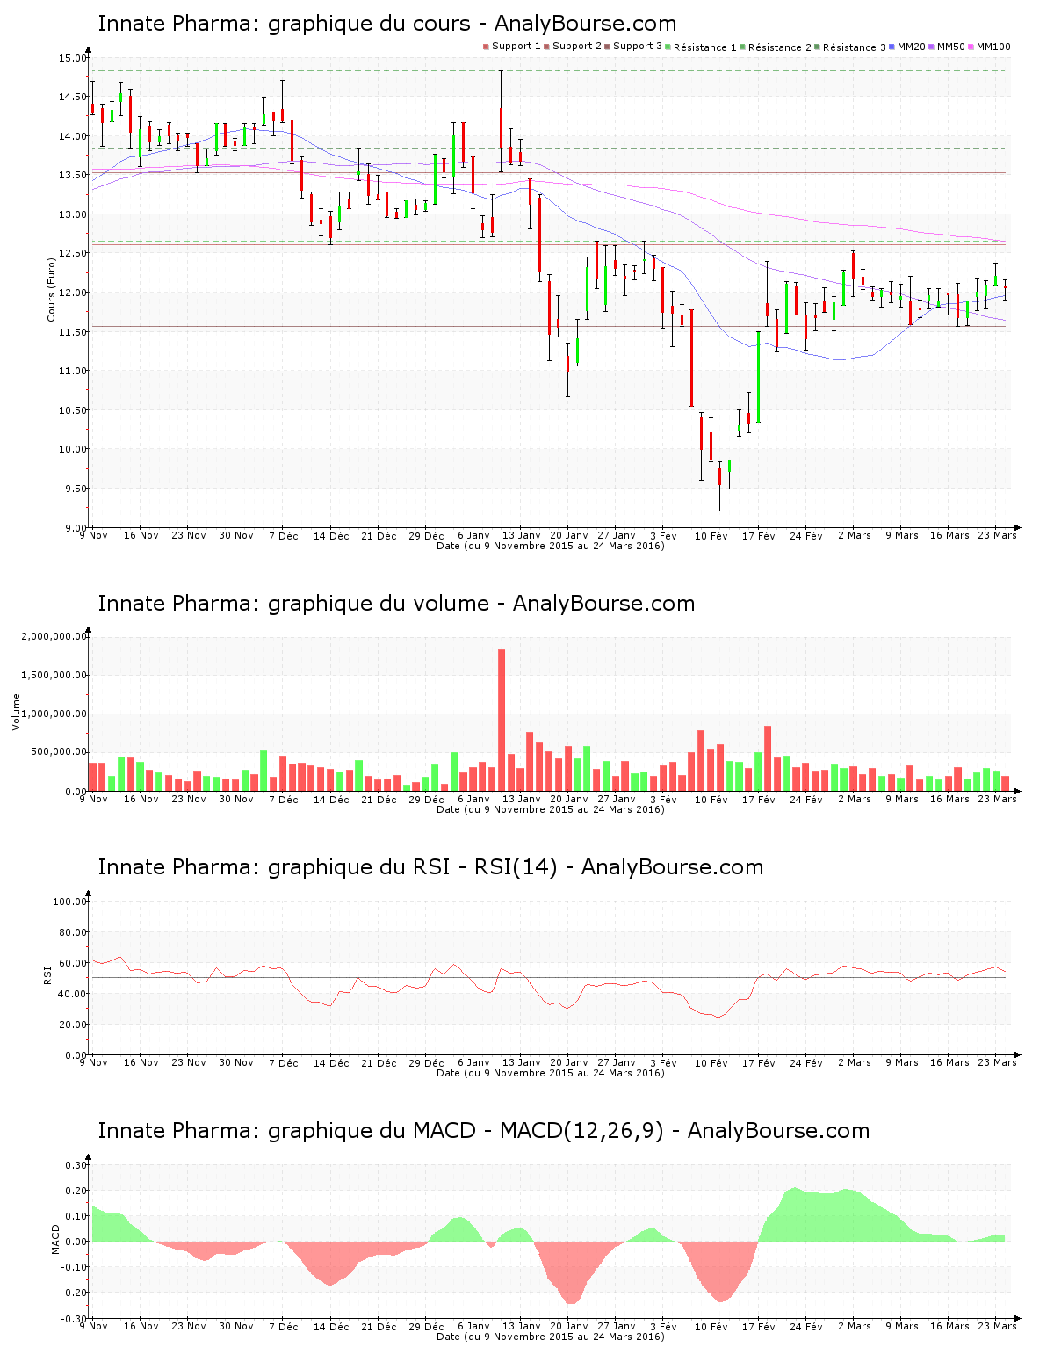Select the Résistance 2 legend entry

pos(776,47)
